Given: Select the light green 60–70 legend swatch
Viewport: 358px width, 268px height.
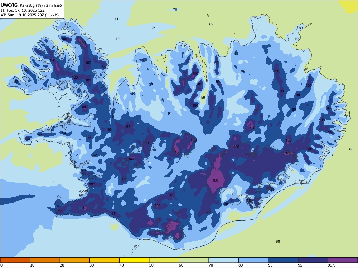Looking at the screenshot, I should pyautogui.click(x=194, y=260).
